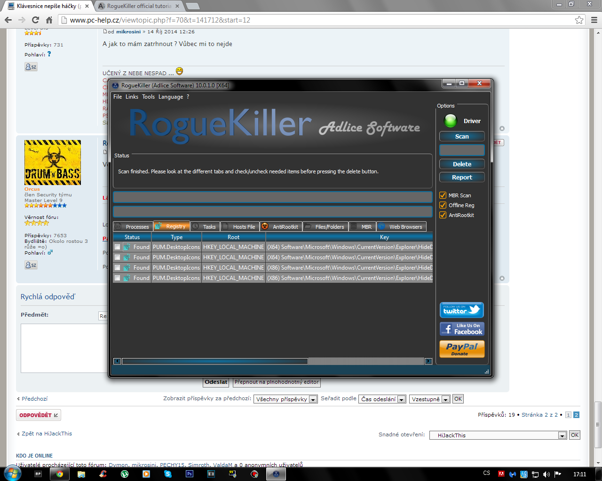Open the Chrome menu icon
602x481 pixels.
594,20
